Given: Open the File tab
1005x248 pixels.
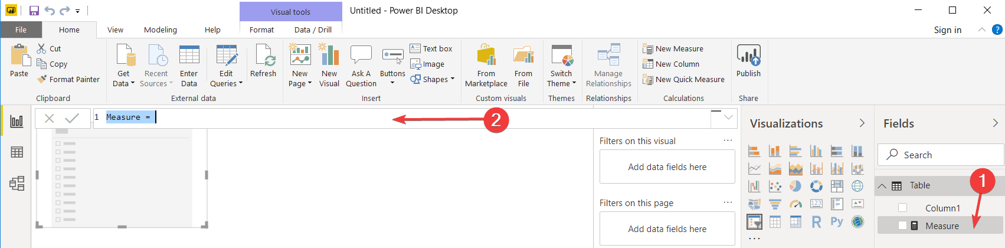Looking at the screenshot, I should point(21,30).
